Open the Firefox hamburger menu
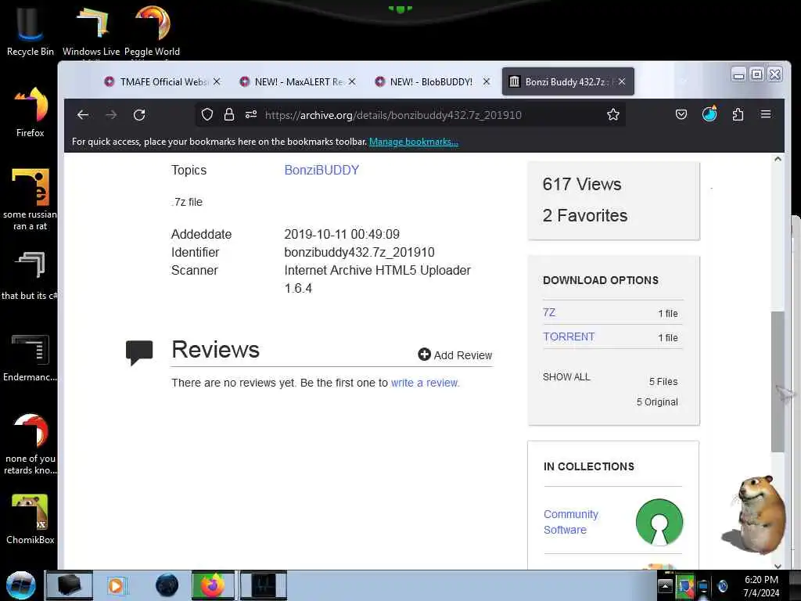This screenshot has height=601, width=801. point(766,114)
